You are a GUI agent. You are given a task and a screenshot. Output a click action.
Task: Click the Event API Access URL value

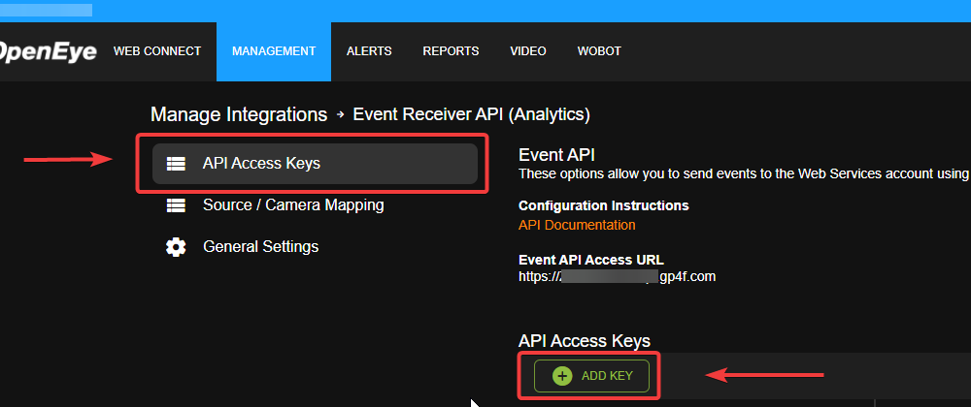tap(617, 277)
